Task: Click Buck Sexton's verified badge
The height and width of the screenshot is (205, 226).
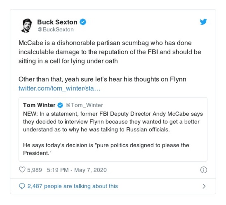Action: [83, 22]
